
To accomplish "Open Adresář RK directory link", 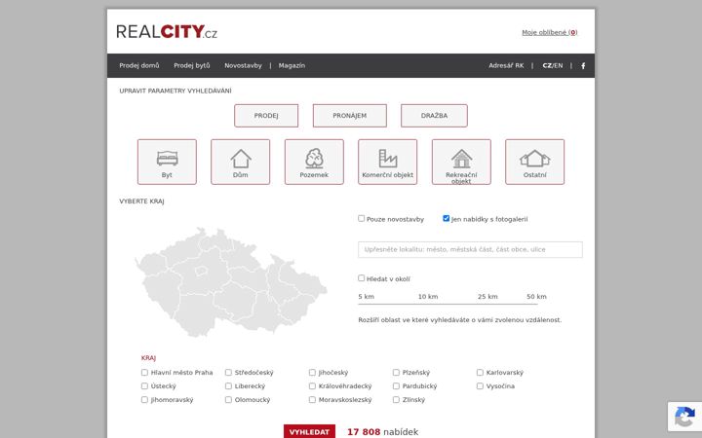I will (x=506, y=66).
